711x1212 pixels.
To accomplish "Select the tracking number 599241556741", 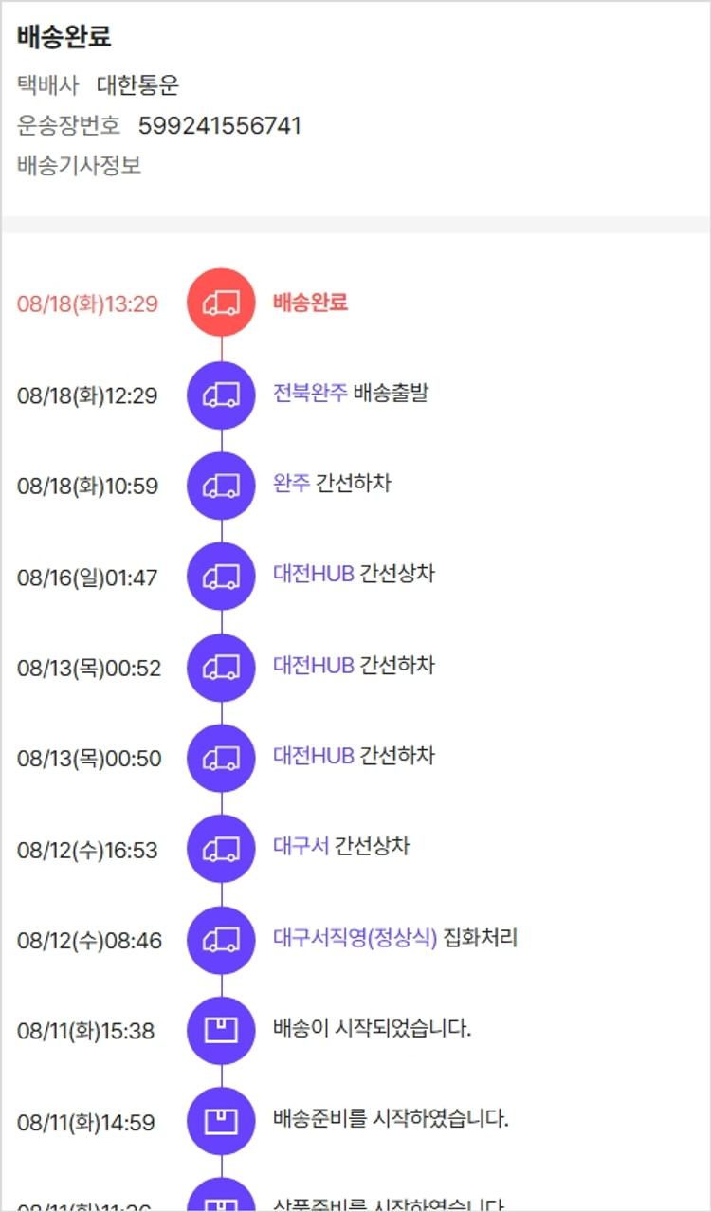I will coord(220,126).
